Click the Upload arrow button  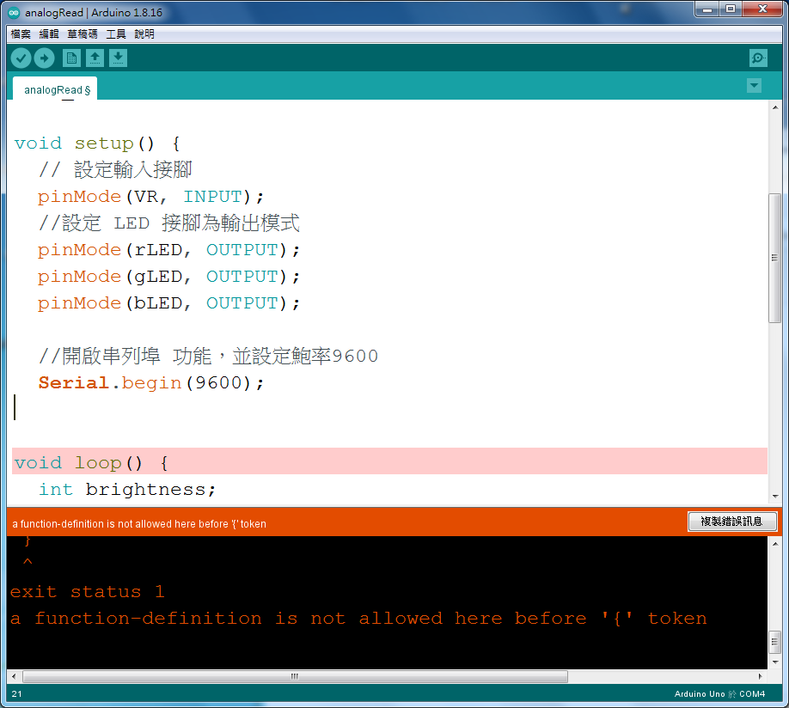45,58
